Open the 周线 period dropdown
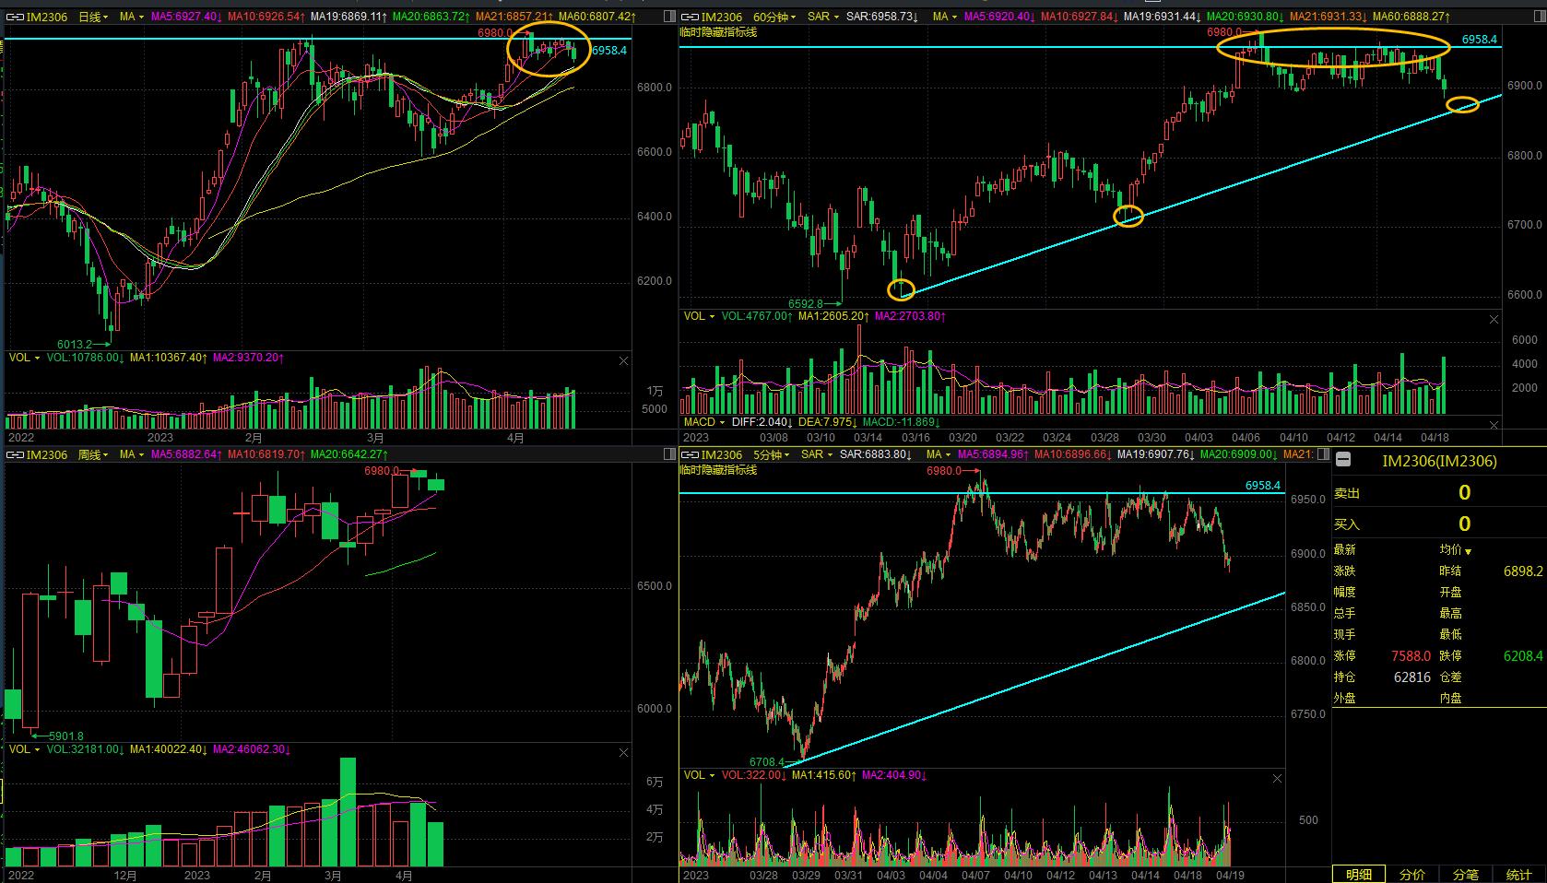This screenshot has width=1547, height=883. click(93, 454)
